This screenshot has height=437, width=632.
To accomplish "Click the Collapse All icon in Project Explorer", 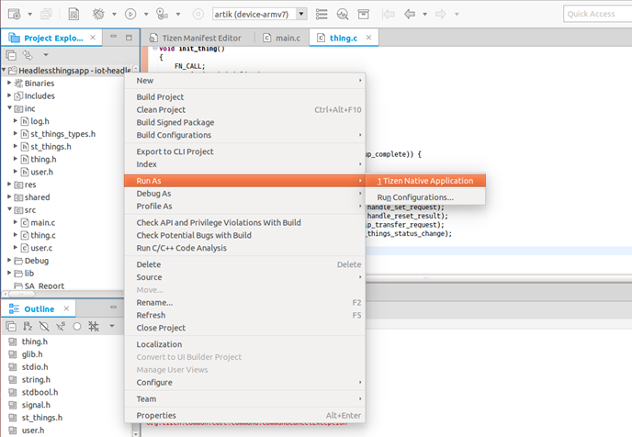I will coord(11,56).
